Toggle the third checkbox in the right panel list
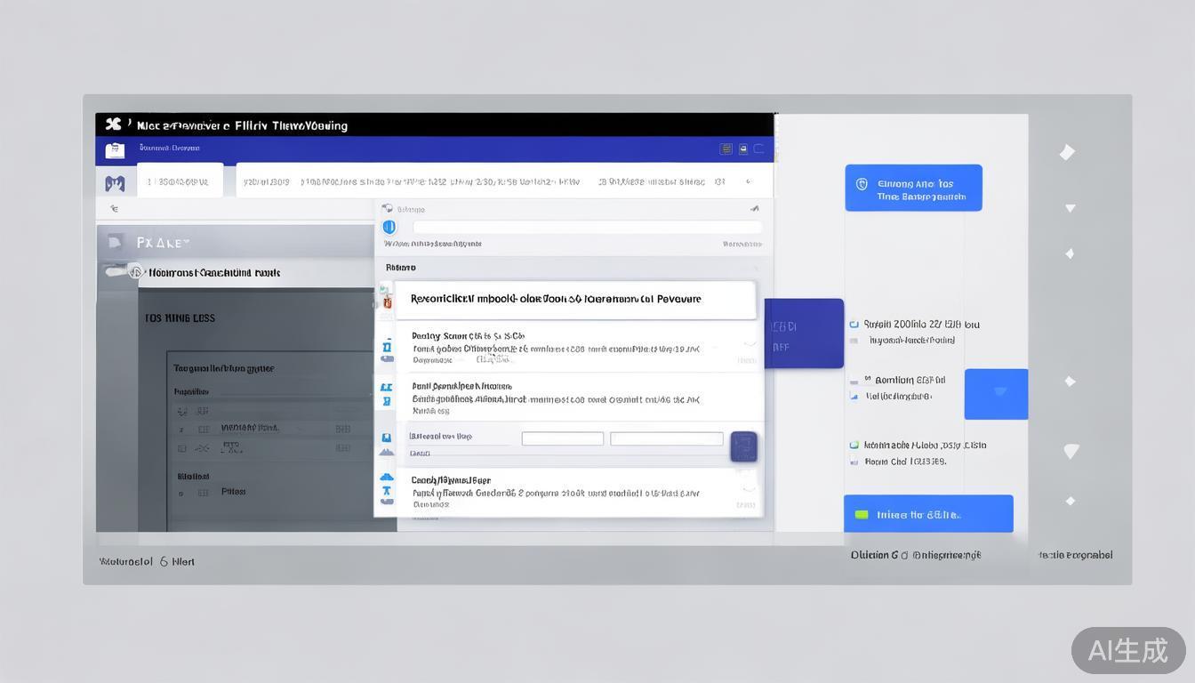This screenshot has height=683, width=1195. pyautogui.click(x=854, y=445)
